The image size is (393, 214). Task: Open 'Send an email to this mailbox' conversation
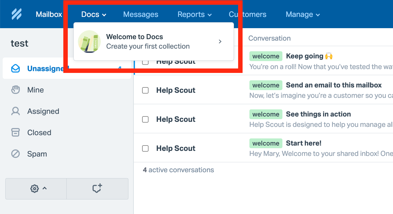[x=334, y=85]
